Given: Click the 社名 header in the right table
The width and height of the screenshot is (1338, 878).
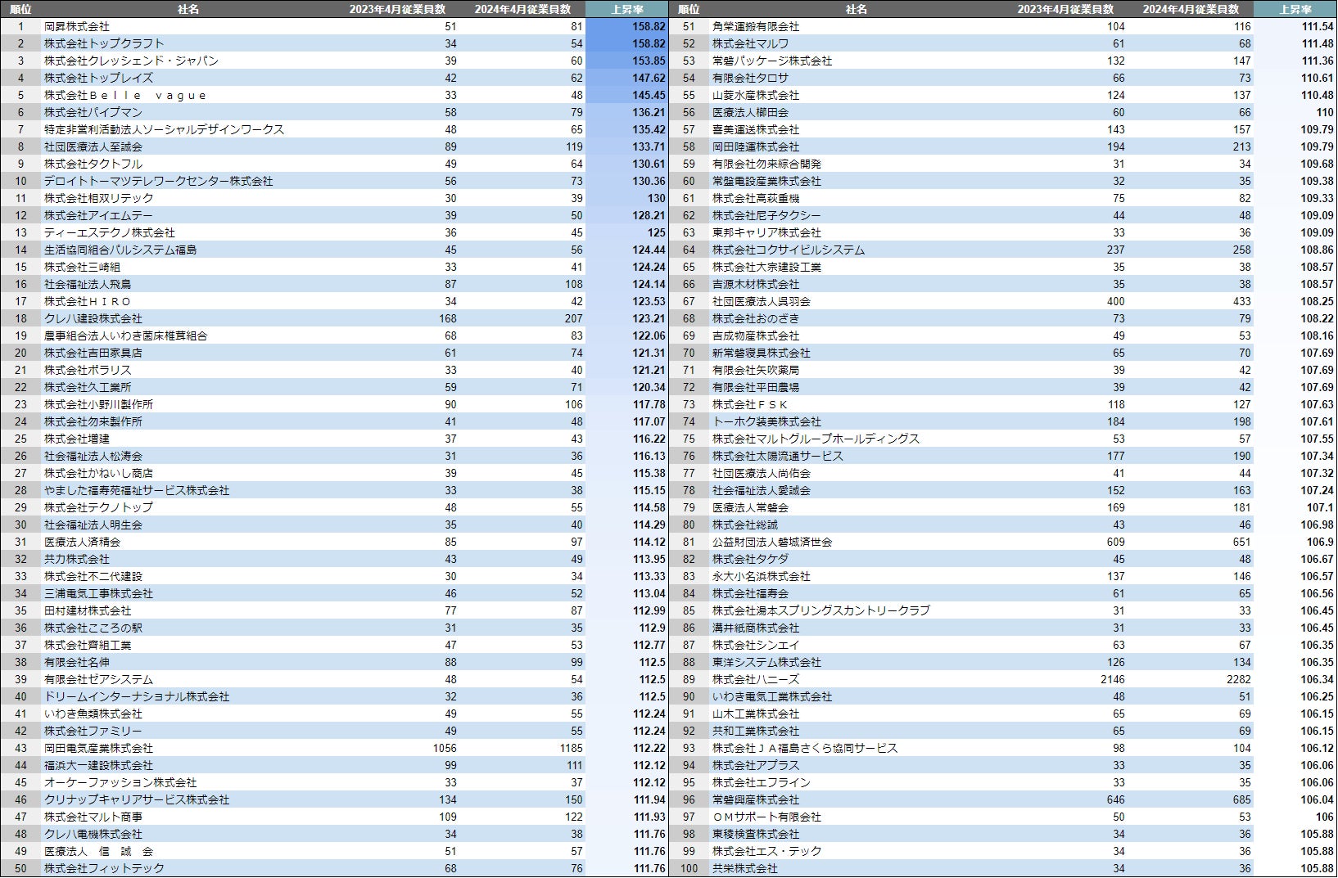Looking at the screenshot, I should coord(857,9).
